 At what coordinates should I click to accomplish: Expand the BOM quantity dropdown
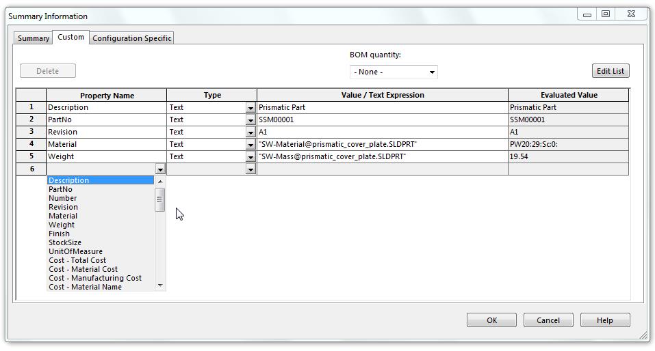[394, 72]
